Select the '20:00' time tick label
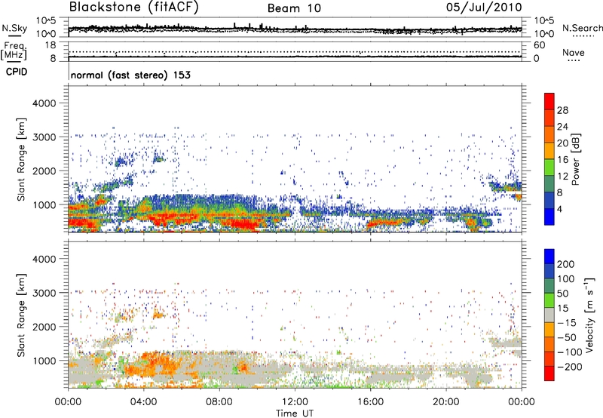 pos(445,402)
